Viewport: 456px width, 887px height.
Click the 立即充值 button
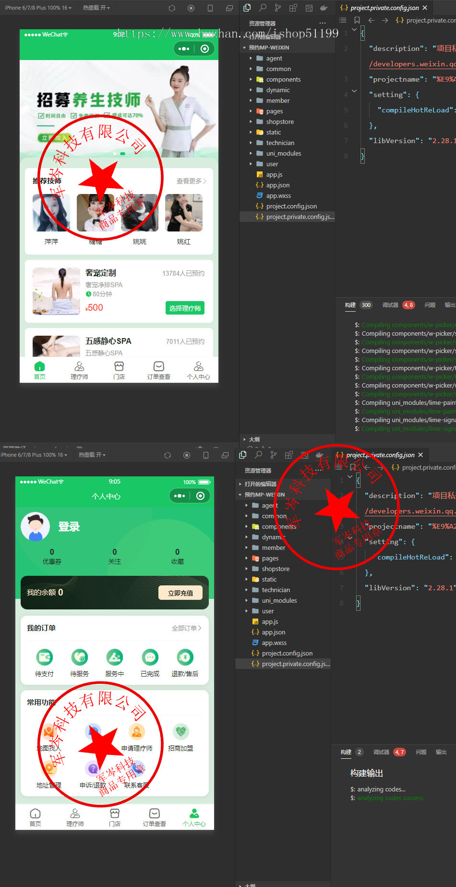tap(180, 593)
